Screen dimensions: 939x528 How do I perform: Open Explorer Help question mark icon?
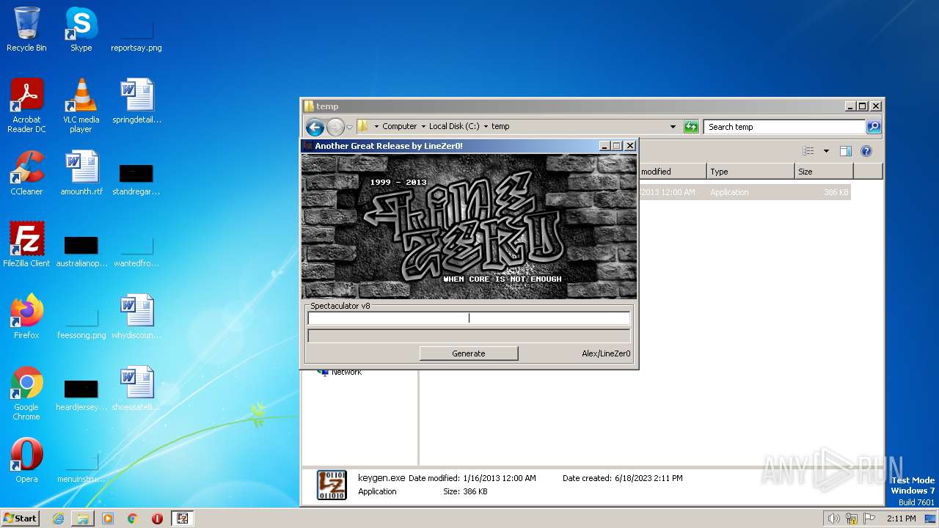tap(866, 151)
